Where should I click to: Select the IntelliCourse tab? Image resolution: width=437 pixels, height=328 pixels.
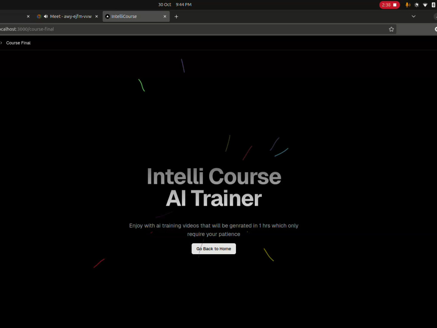[x=136, y=17]
